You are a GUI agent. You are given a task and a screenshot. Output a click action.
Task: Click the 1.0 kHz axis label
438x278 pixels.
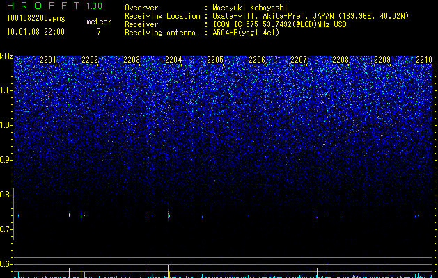pos(6,125)
